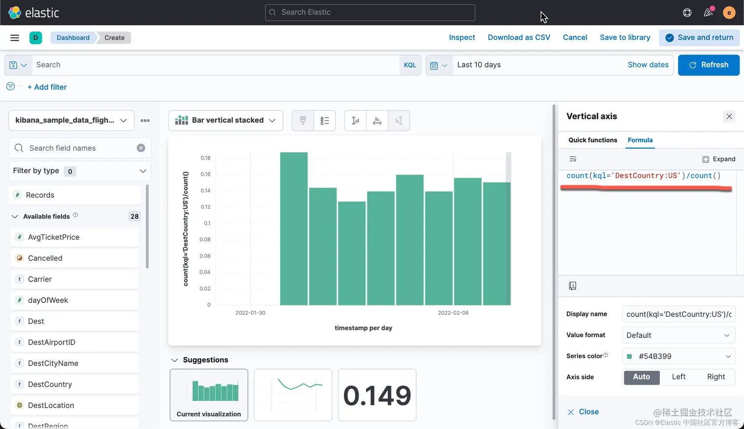Switch to the Quick functions tab

pyautogui.click(x=592, y=140)
